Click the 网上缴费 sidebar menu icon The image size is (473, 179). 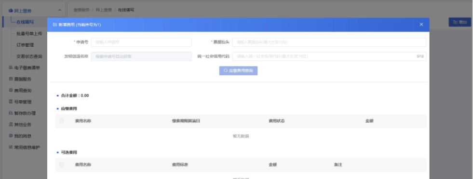(x=11, y=11)
